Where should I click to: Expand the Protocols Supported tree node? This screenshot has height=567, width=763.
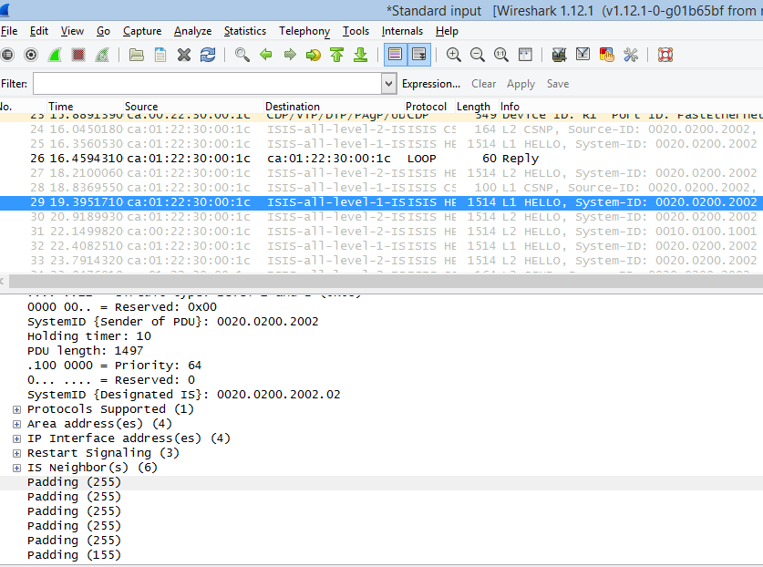[x=16, y=409]
